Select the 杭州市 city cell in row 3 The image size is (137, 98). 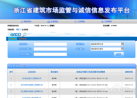(x=54, y=91)
